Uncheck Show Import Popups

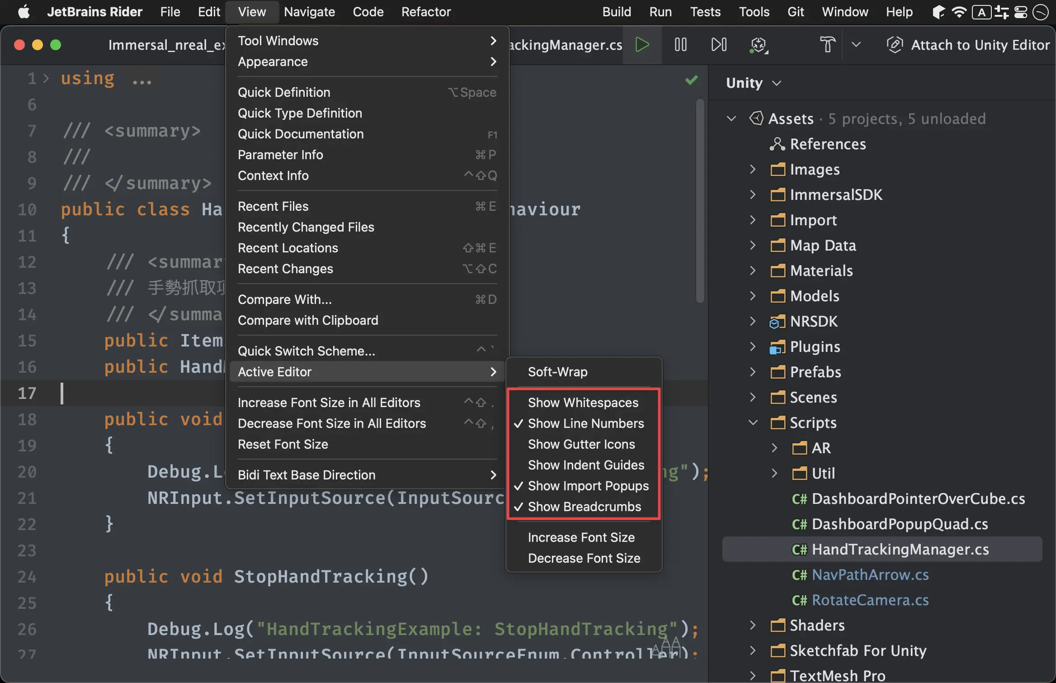click(x=584, y=486)
